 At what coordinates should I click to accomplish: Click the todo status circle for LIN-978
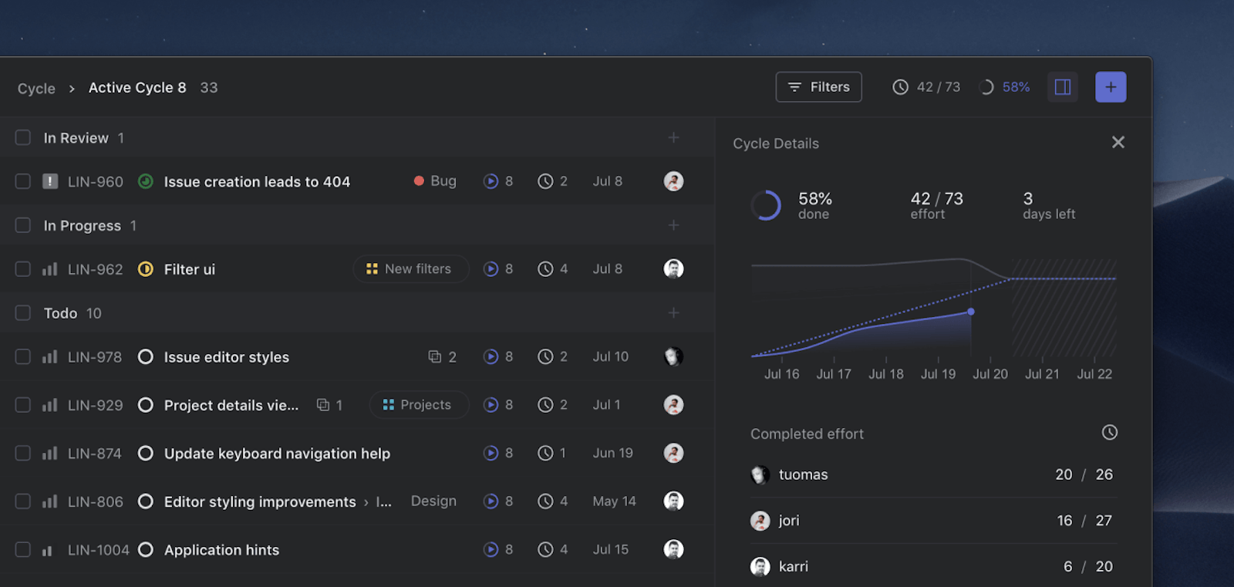point(145,357)
